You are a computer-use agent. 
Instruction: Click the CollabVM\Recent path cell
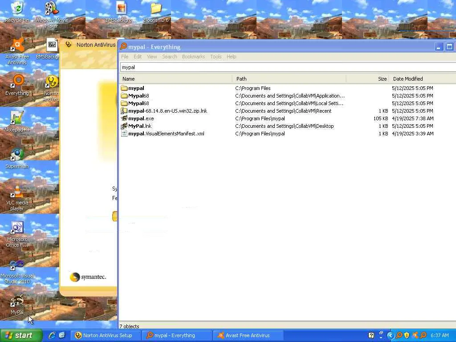click(283, 111)
